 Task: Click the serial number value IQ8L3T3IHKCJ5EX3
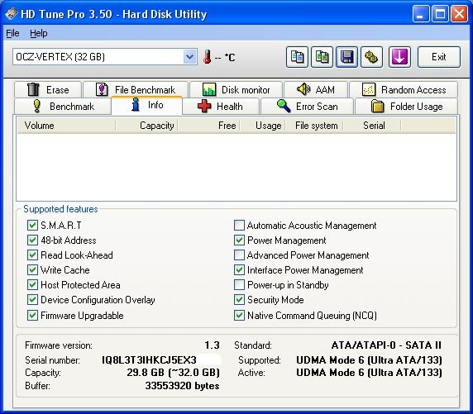(149, 360)
